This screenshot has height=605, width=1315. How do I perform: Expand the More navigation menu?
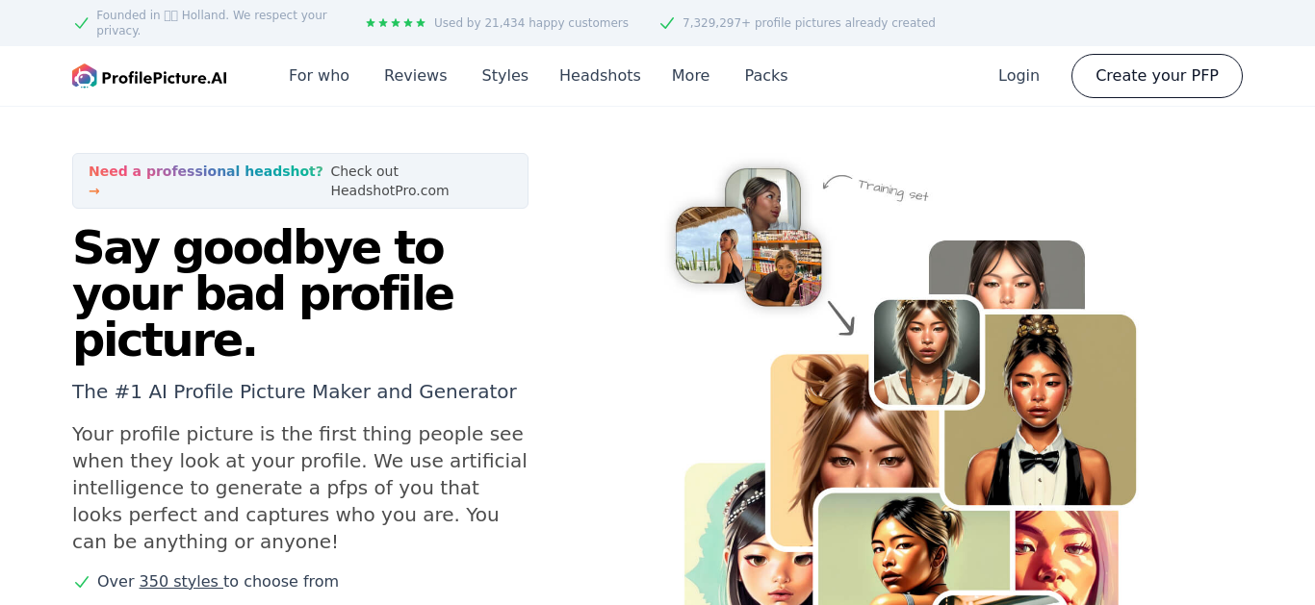coord(690,76)
